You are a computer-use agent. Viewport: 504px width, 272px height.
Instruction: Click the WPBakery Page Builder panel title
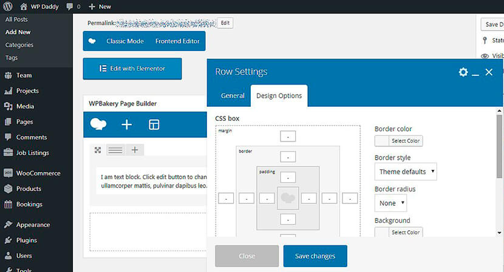(x=123, y=104)
